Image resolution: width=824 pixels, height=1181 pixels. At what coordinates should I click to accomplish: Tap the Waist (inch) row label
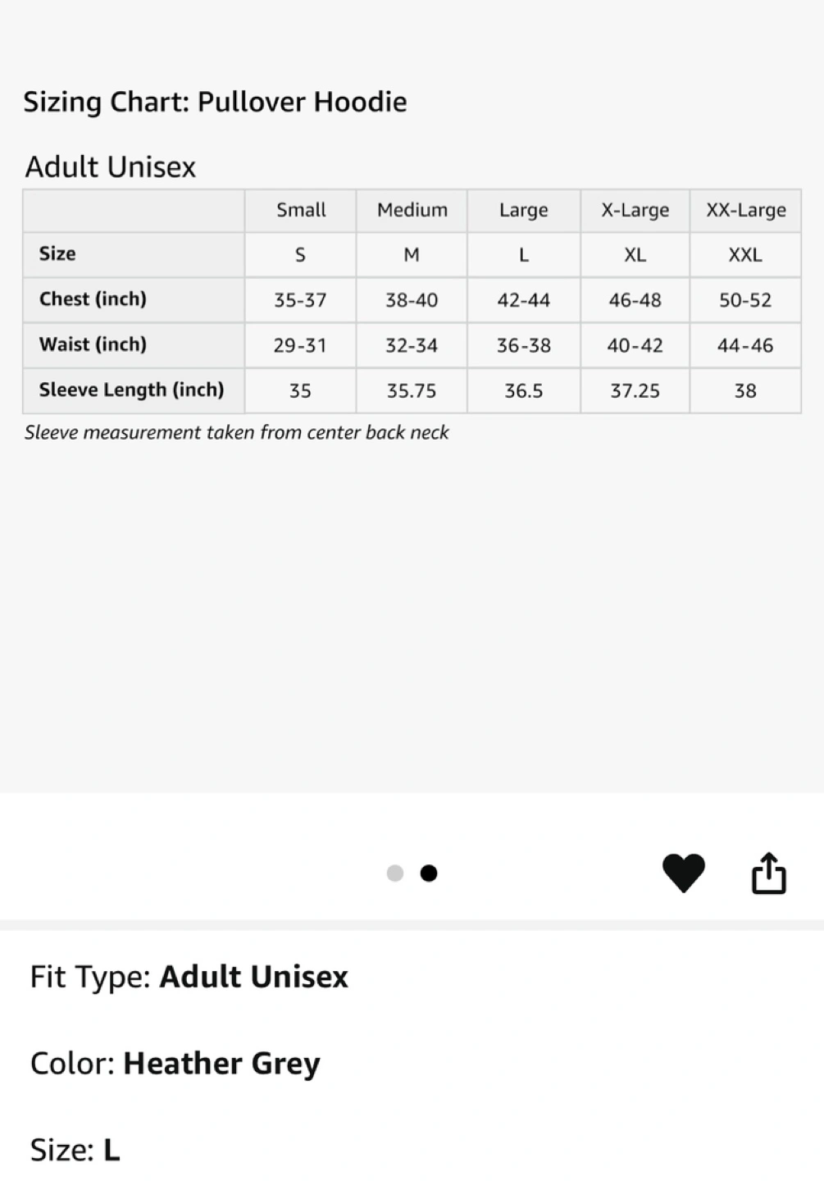tap(93, 344)
